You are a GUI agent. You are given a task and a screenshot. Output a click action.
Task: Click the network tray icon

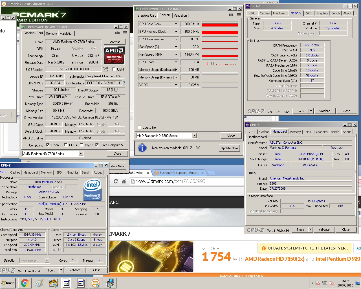pos(325,283)
